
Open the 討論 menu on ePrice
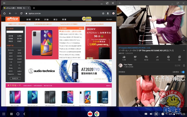coord(46,19)
